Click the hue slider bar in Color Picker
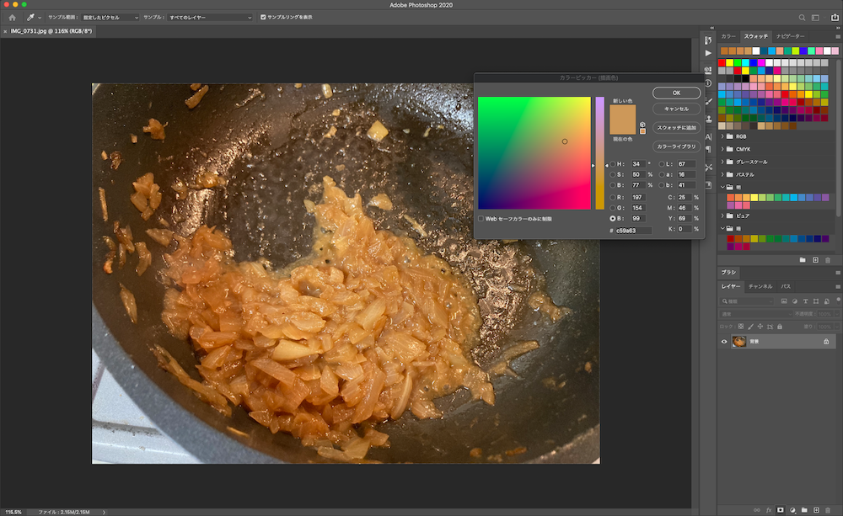 599,153
